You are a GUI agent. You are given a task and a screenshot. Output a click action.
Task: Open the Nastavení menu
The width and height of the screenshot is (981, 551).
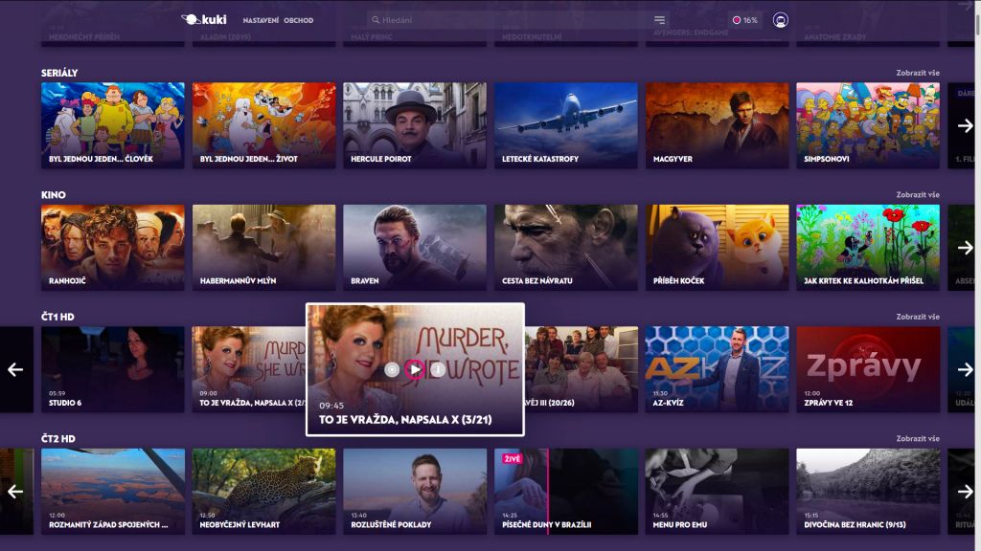260,20
